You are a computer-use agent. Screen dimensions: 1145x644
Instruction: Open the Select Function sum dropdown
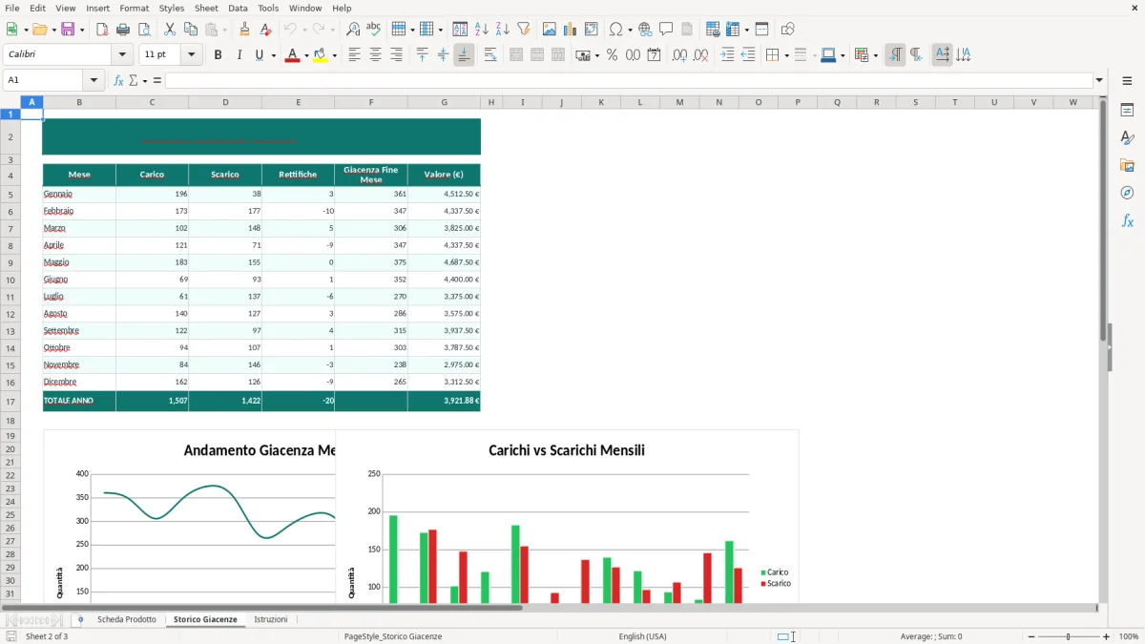point(146,80)
